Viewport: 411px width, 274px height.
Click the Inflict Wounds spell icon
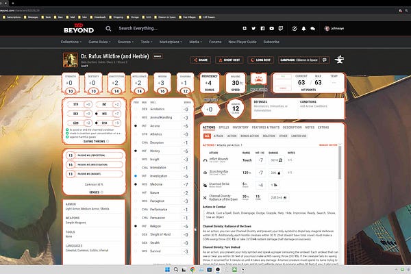pos(206,160)
